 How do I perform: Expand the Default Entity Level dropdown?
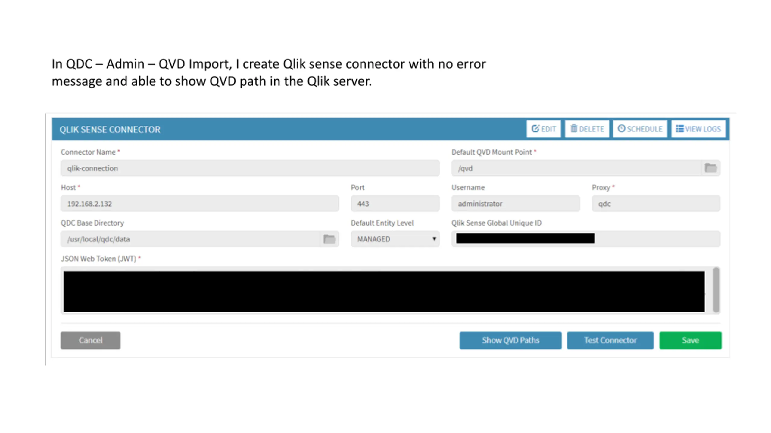pos(395,239)
